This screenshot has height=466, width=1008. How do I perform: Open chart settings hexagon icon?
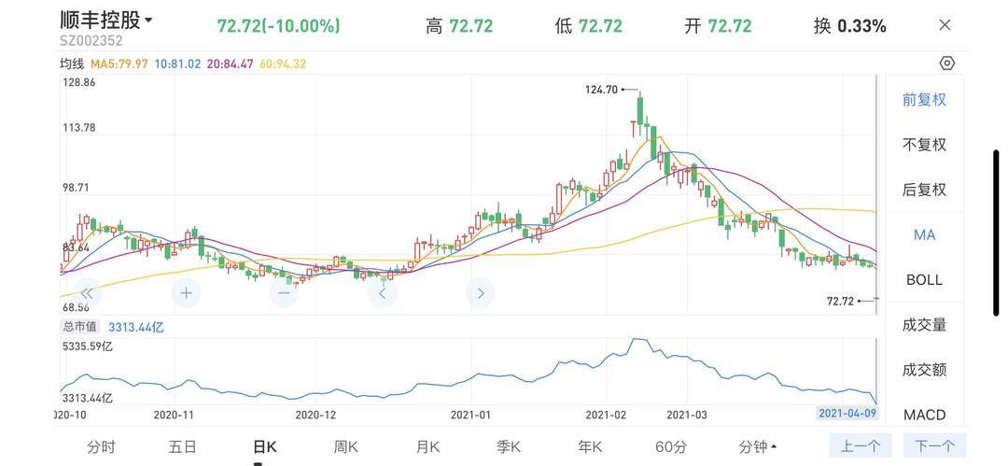point(947,64)
